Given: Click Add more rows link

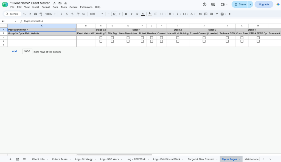Looking at the screenshot, I should [x=14, y=51].
